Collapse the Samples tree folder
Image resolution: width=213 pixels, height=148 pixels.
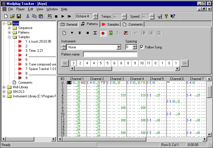click(9, 37)
